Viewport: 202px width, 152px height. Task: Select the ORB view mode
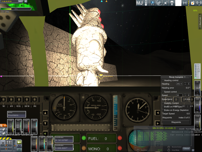pyautogui.click(x=197, y=71)
